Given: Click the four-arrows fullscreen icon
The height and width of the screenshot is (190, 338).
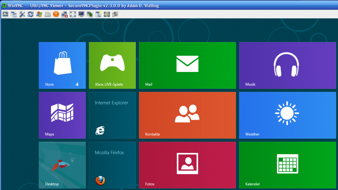Looking at the screenshot, I should pos(73,14).
